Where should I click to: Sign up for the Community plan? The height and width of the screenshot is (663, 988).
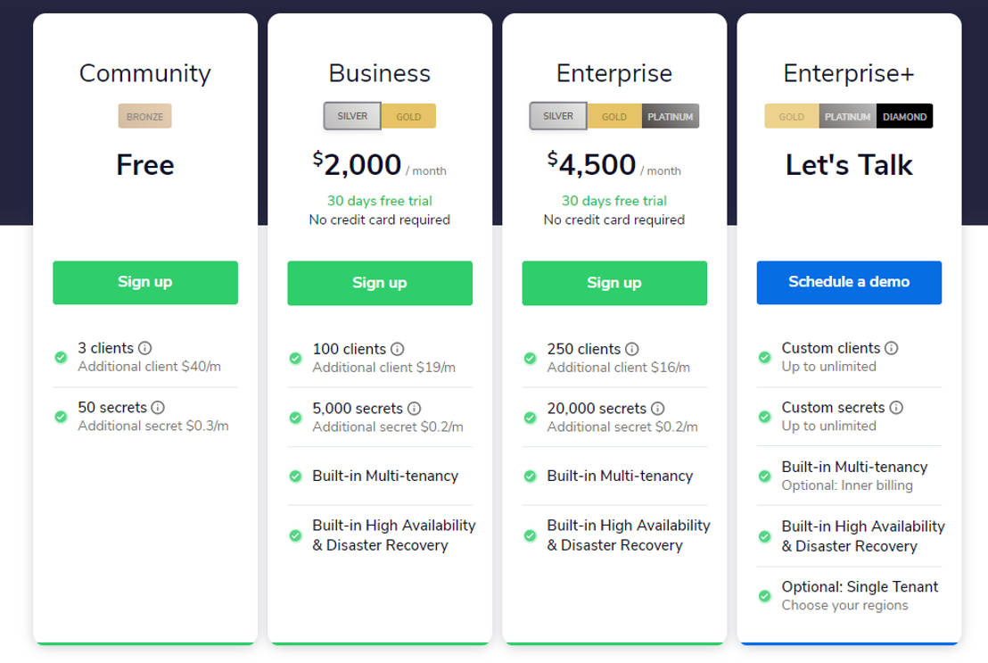pyautogui.click(x=144, y=283)
